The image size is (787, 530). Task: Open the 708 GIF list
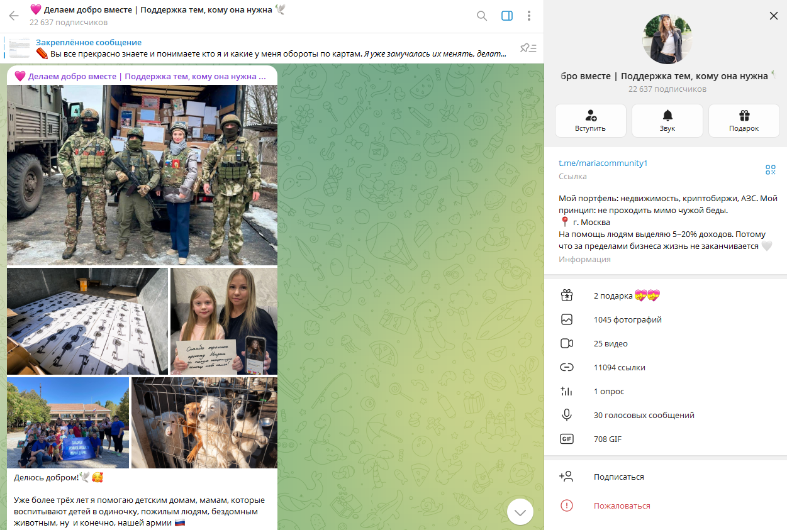[666, 439]
